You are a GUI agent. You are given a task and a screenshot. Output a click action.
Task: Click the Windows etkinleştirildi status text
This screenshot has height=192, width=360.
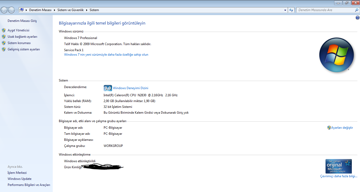click(x=80, y=161)
